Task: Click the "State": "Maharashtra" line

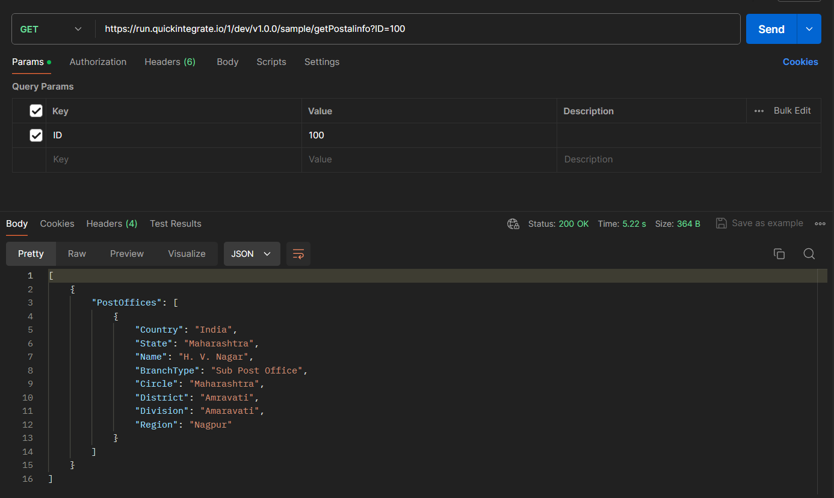Action: coord(197,343)
